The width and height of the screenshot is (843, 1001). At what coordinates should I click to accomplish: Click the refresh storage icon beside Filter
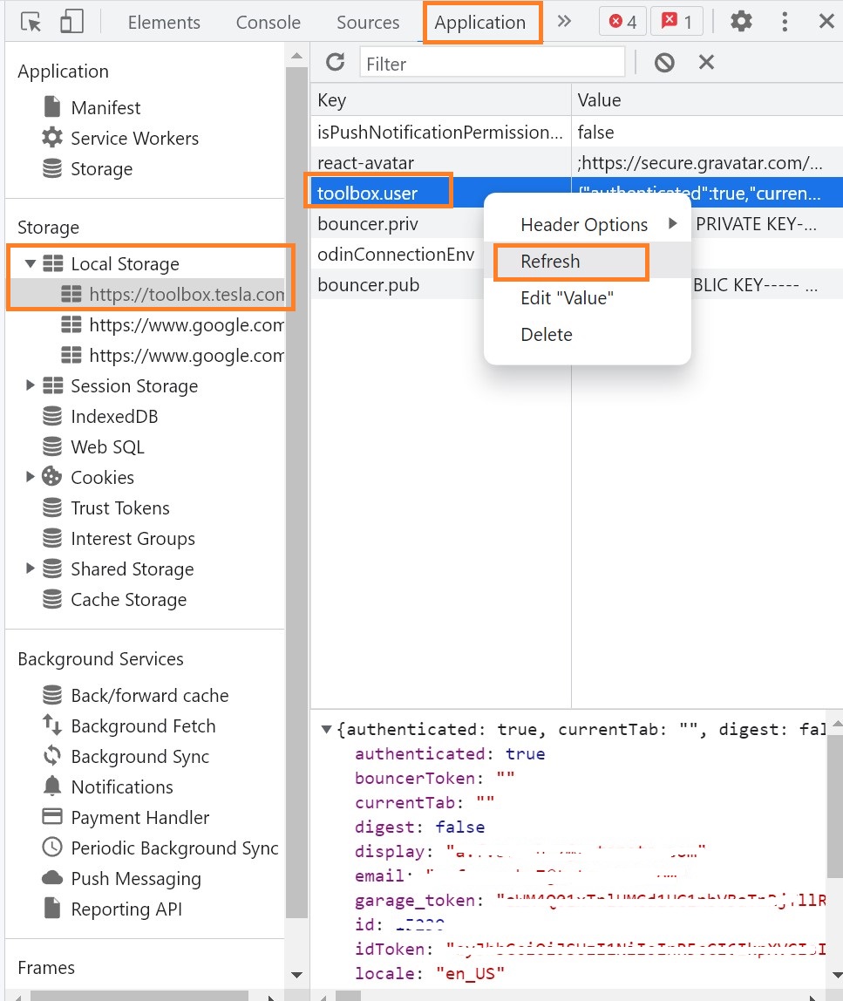pyautogui.click(x=335, y=62)
